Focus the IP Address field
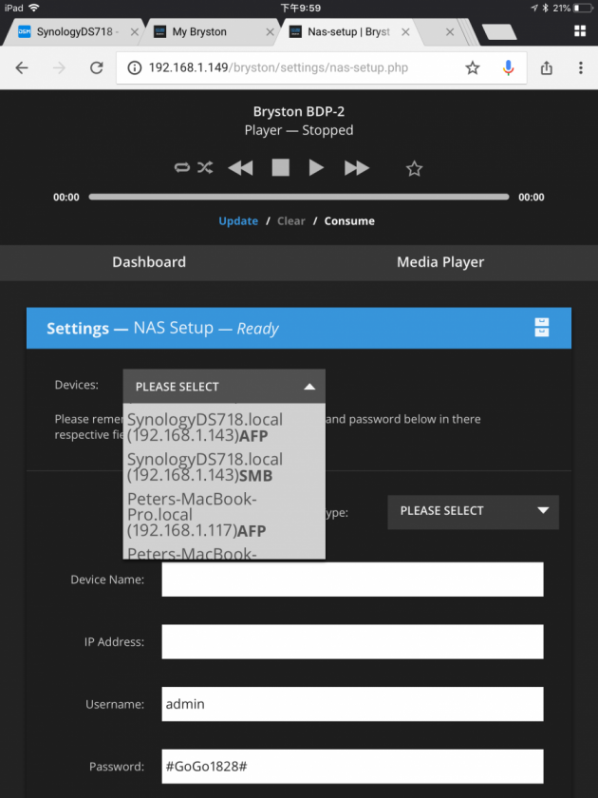 [352, 642]
